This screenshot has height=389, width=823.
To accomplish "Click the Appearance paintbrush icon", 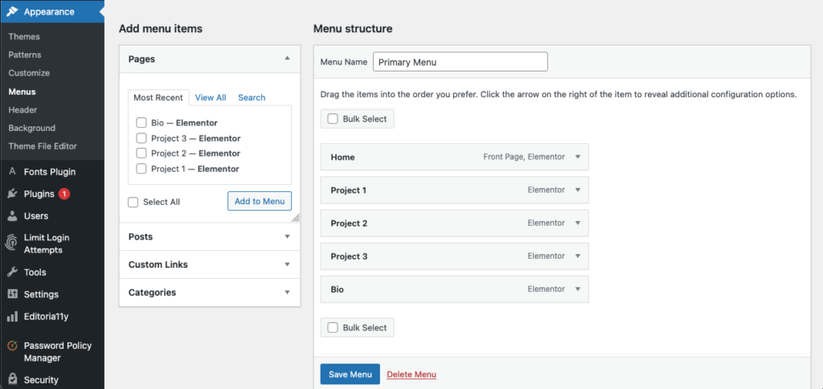I will (x=13, y=11).
